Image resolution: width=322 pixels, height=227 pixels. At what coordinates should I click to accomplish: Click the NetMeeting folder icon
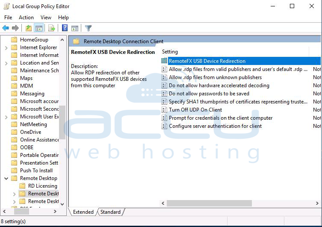(14, 124)
